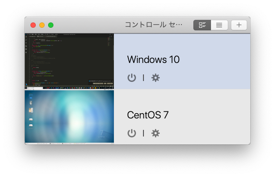The width and height of the screenshot is (275, 177).
Task: Select the CentOS 7 name label
Action: tap(148, 115)
